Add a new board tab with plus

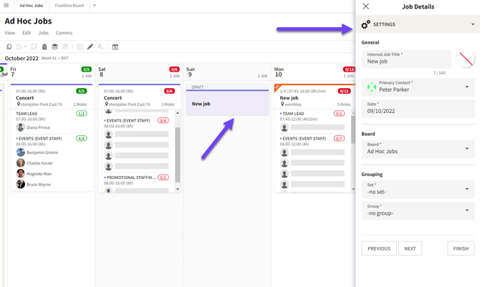95,5
